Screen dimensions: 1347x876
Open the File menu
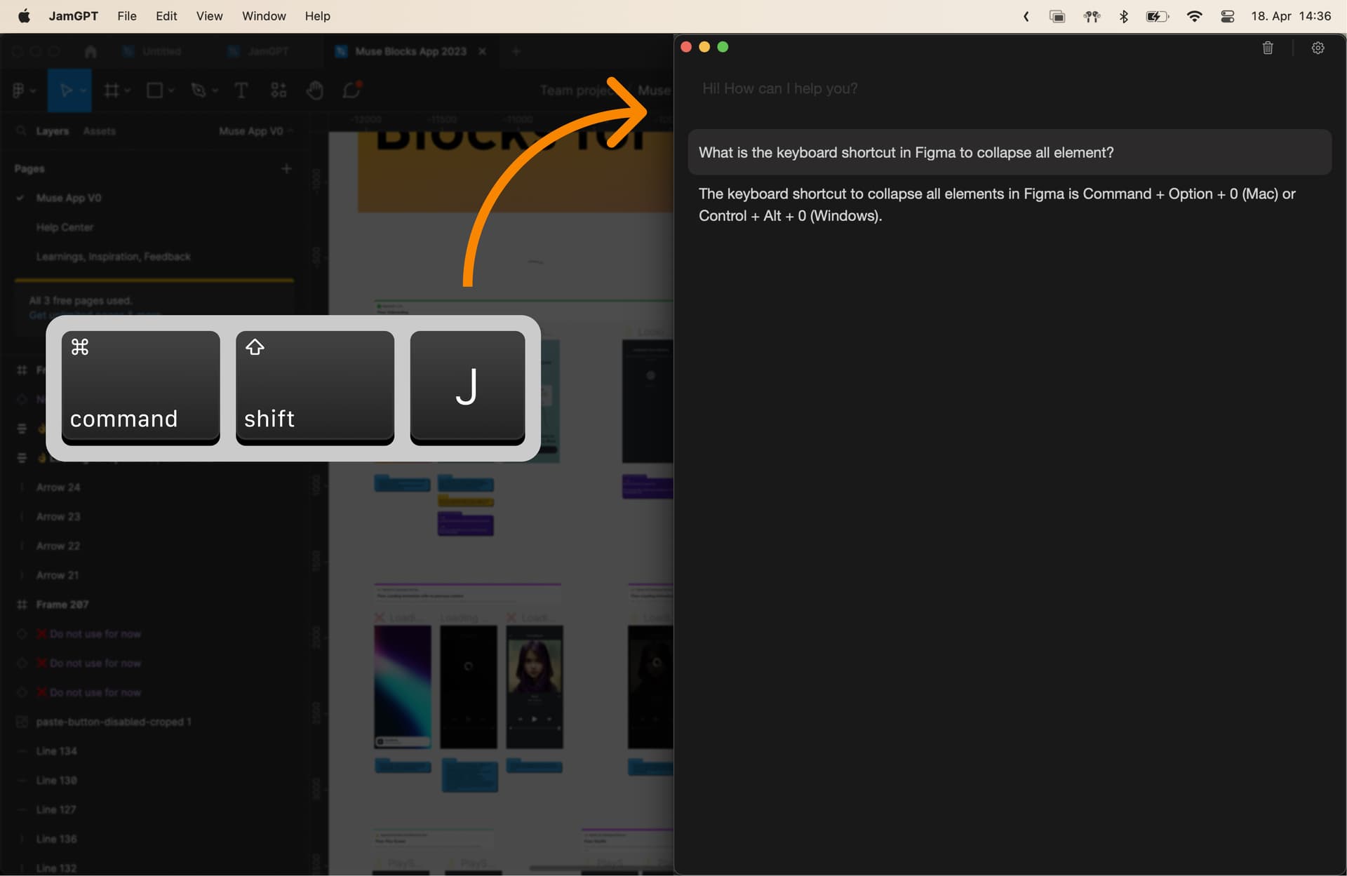[127, 15]
